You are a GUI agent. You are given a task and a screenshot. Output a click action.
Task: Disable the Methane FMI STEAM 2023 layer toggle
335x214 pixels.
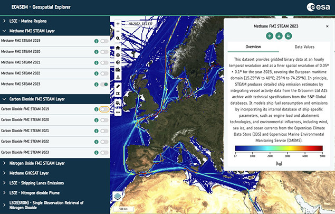104,84
